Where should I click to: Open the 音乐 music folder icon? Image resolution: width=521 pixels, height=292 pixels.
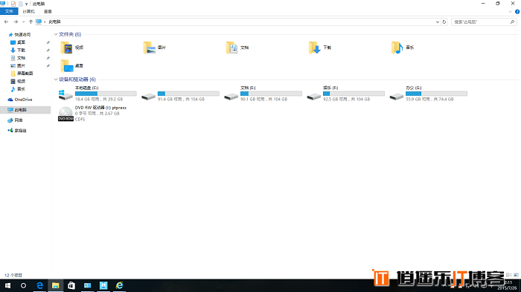397,48
